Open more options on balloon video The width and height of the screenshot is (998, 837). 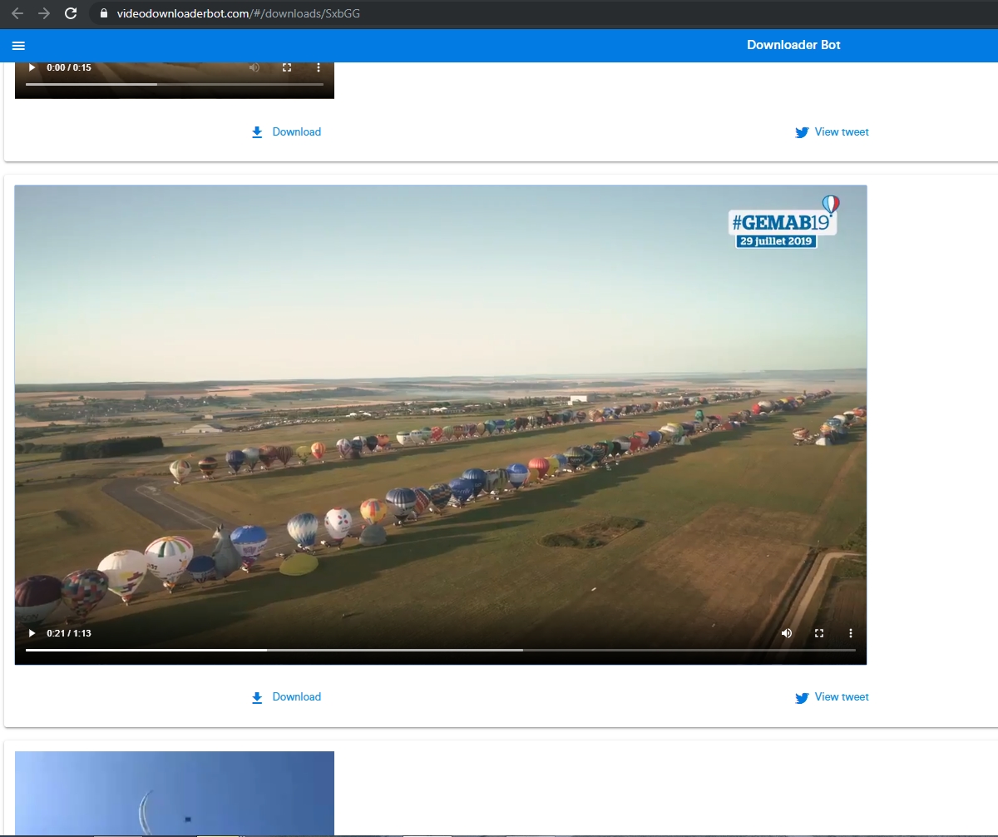point(851,633)
